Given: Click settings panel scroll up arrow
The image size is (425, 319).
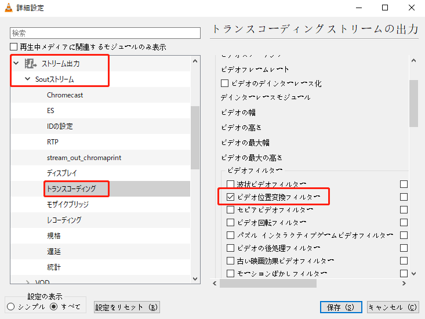Looking at the screenshot, I should (413, 61).
